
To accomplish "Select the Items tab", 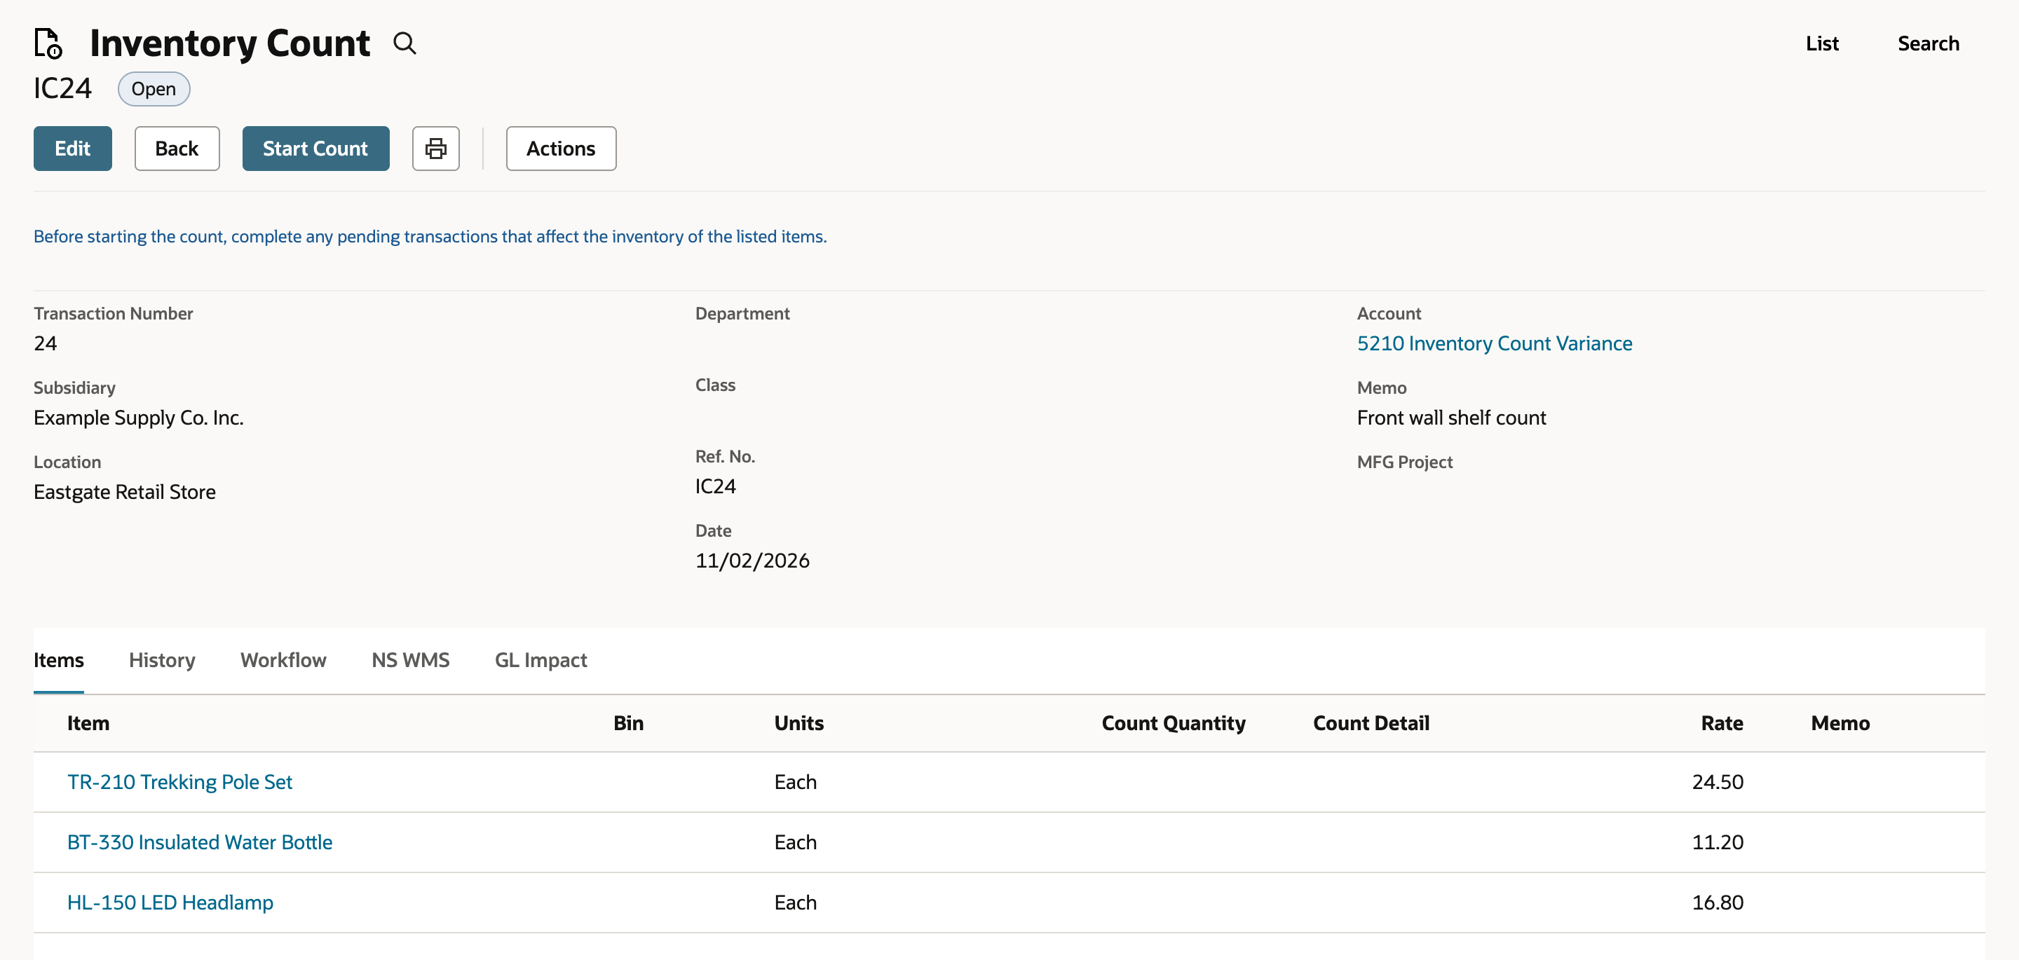I will click(x=59, y=660).
